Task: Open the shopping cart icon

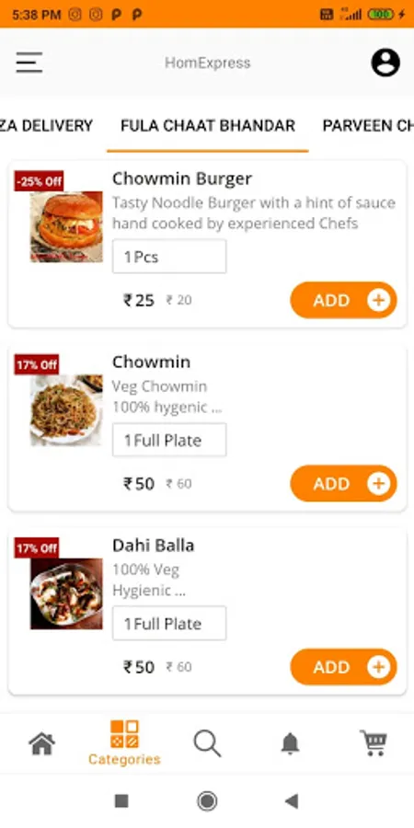Action: click(374, 743)
